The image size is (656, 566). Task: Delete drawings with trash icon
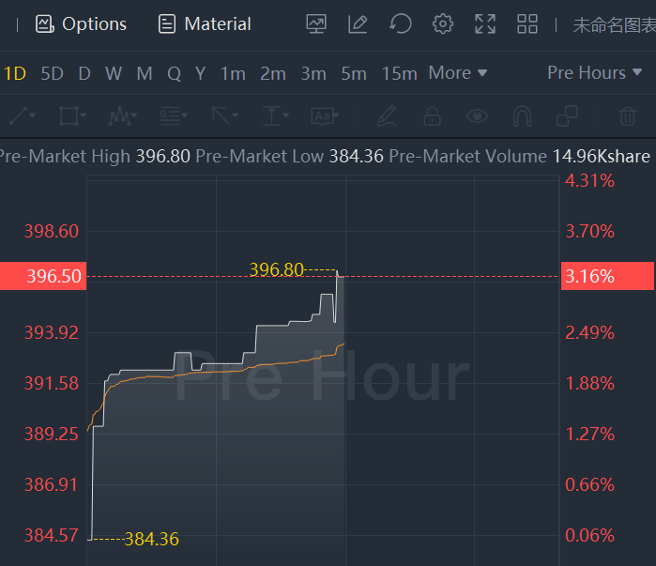pyautogui.click(x=627, y=116)
